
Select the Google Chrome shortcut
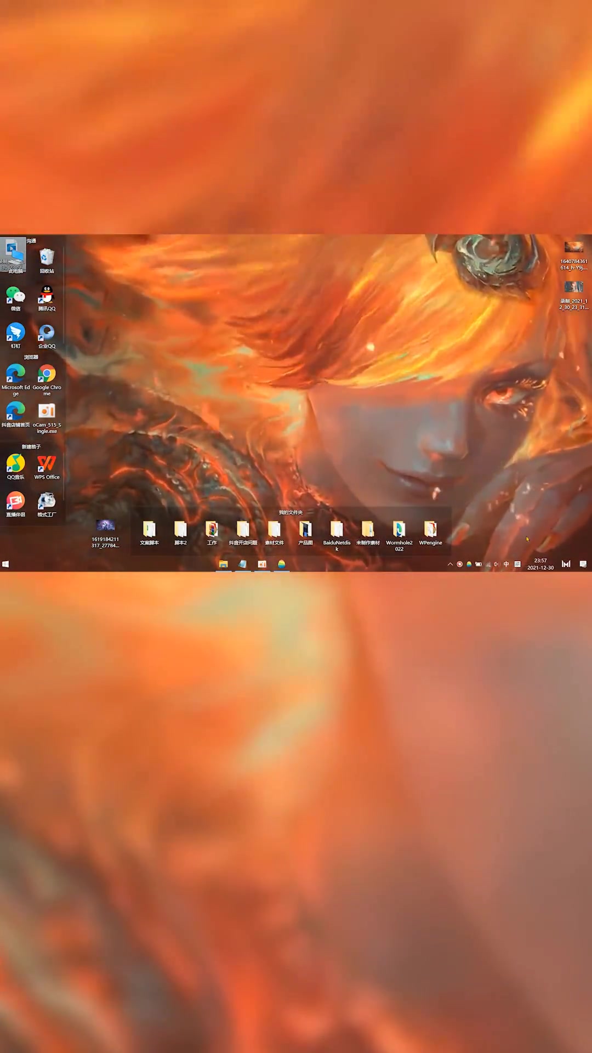47,380
